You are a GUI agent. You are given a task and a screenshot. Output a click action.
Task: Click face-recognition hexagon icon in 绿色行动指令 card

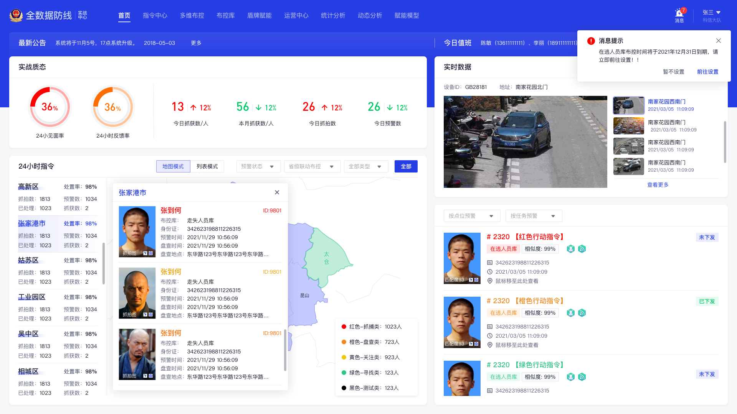pos(571,377)
